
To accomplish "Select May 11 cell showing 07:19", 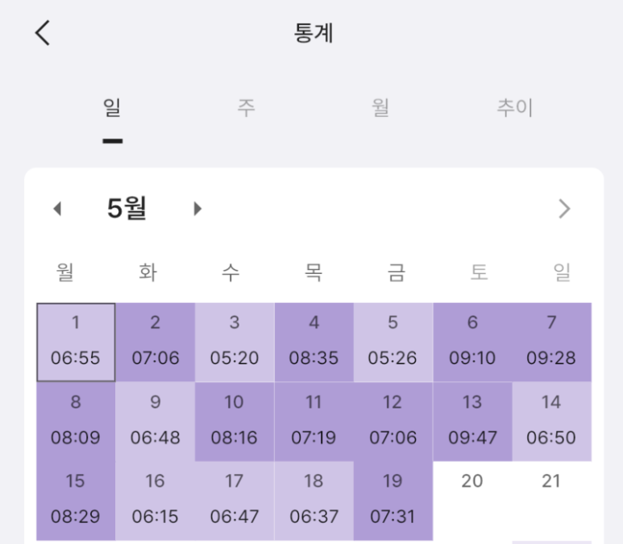I will (314, 421).
